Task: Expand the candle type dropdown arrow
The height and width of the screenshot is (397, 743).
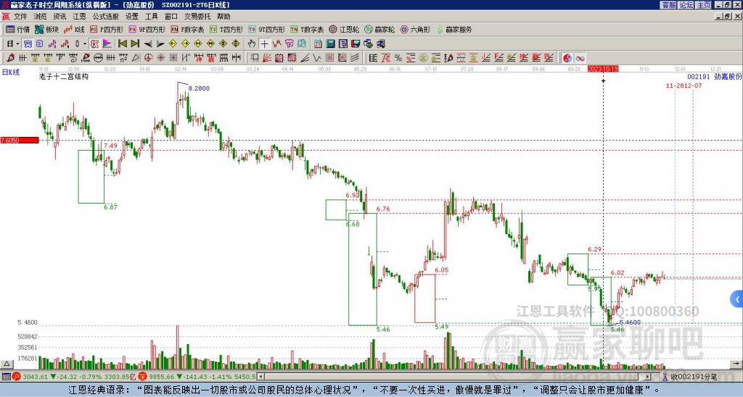Action: tap(85, 44)
